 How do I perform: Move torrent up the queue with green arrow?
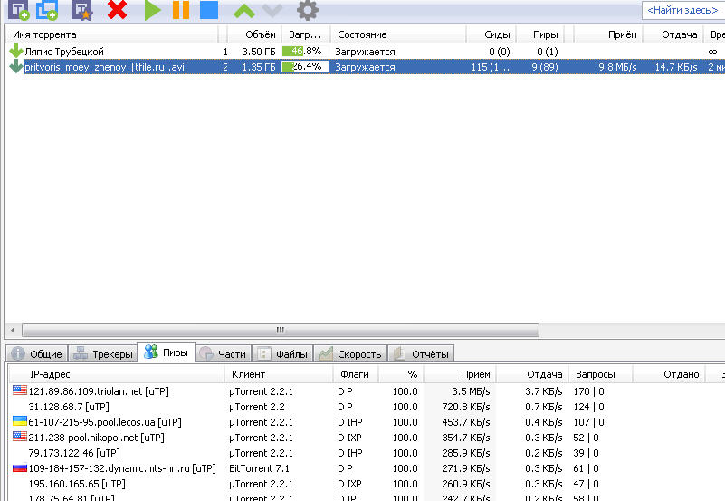(x=244, y=11)
